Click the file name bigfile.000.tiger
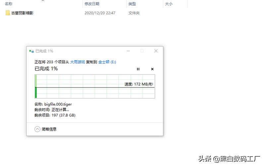Viewport: 265px width, 167px height. [58, 104]
